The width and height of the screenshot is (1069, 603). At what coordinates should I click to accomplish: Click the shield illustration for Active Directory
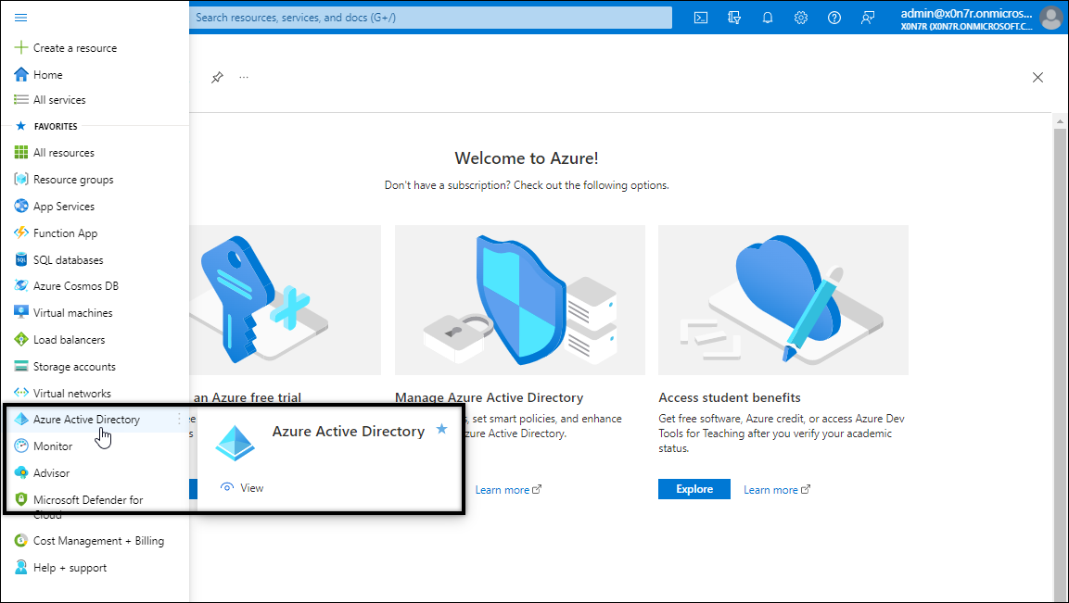tap(519, 300)
